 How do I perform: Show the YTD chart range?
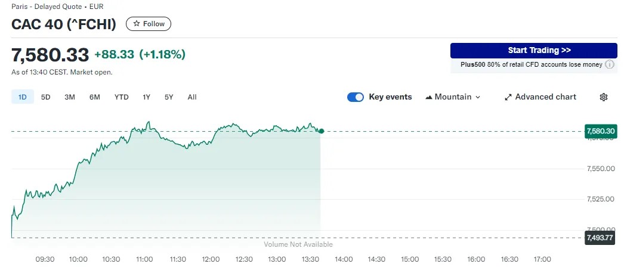tap(121, 97)
